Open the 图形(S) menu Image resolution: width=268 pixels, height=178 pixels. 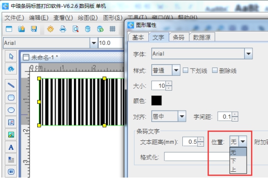coord(113,18)
